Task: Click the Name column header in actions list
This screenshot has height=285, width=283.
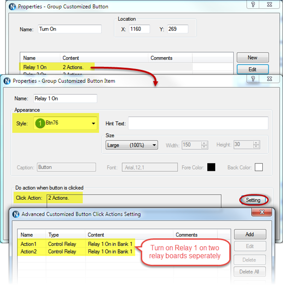Action: click(31, 235)
